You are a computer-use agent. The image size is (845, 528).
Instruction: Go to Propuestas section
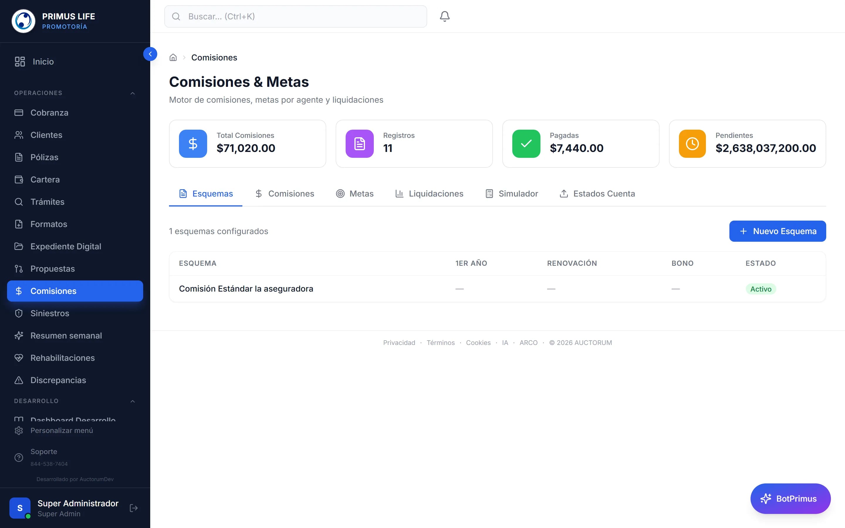[75, 268]
